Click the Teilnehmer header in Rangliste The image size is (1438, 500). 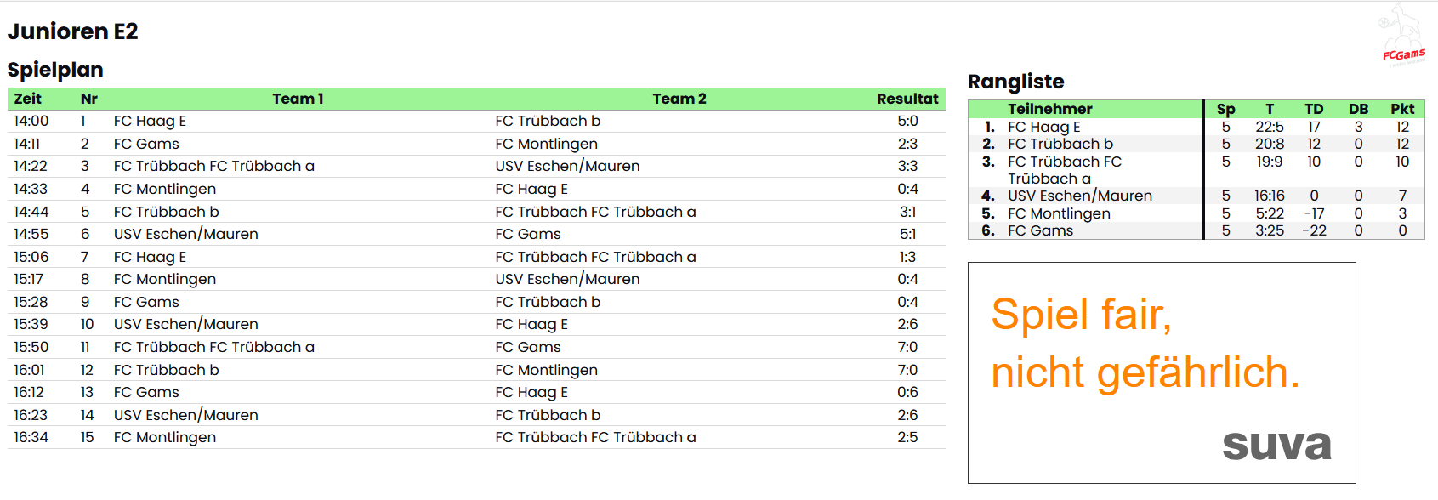1049,109
